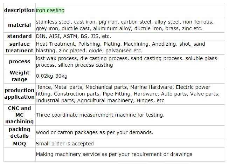Click the highlighted "iron casting" text
228x164 pixels.
point(50,11)
